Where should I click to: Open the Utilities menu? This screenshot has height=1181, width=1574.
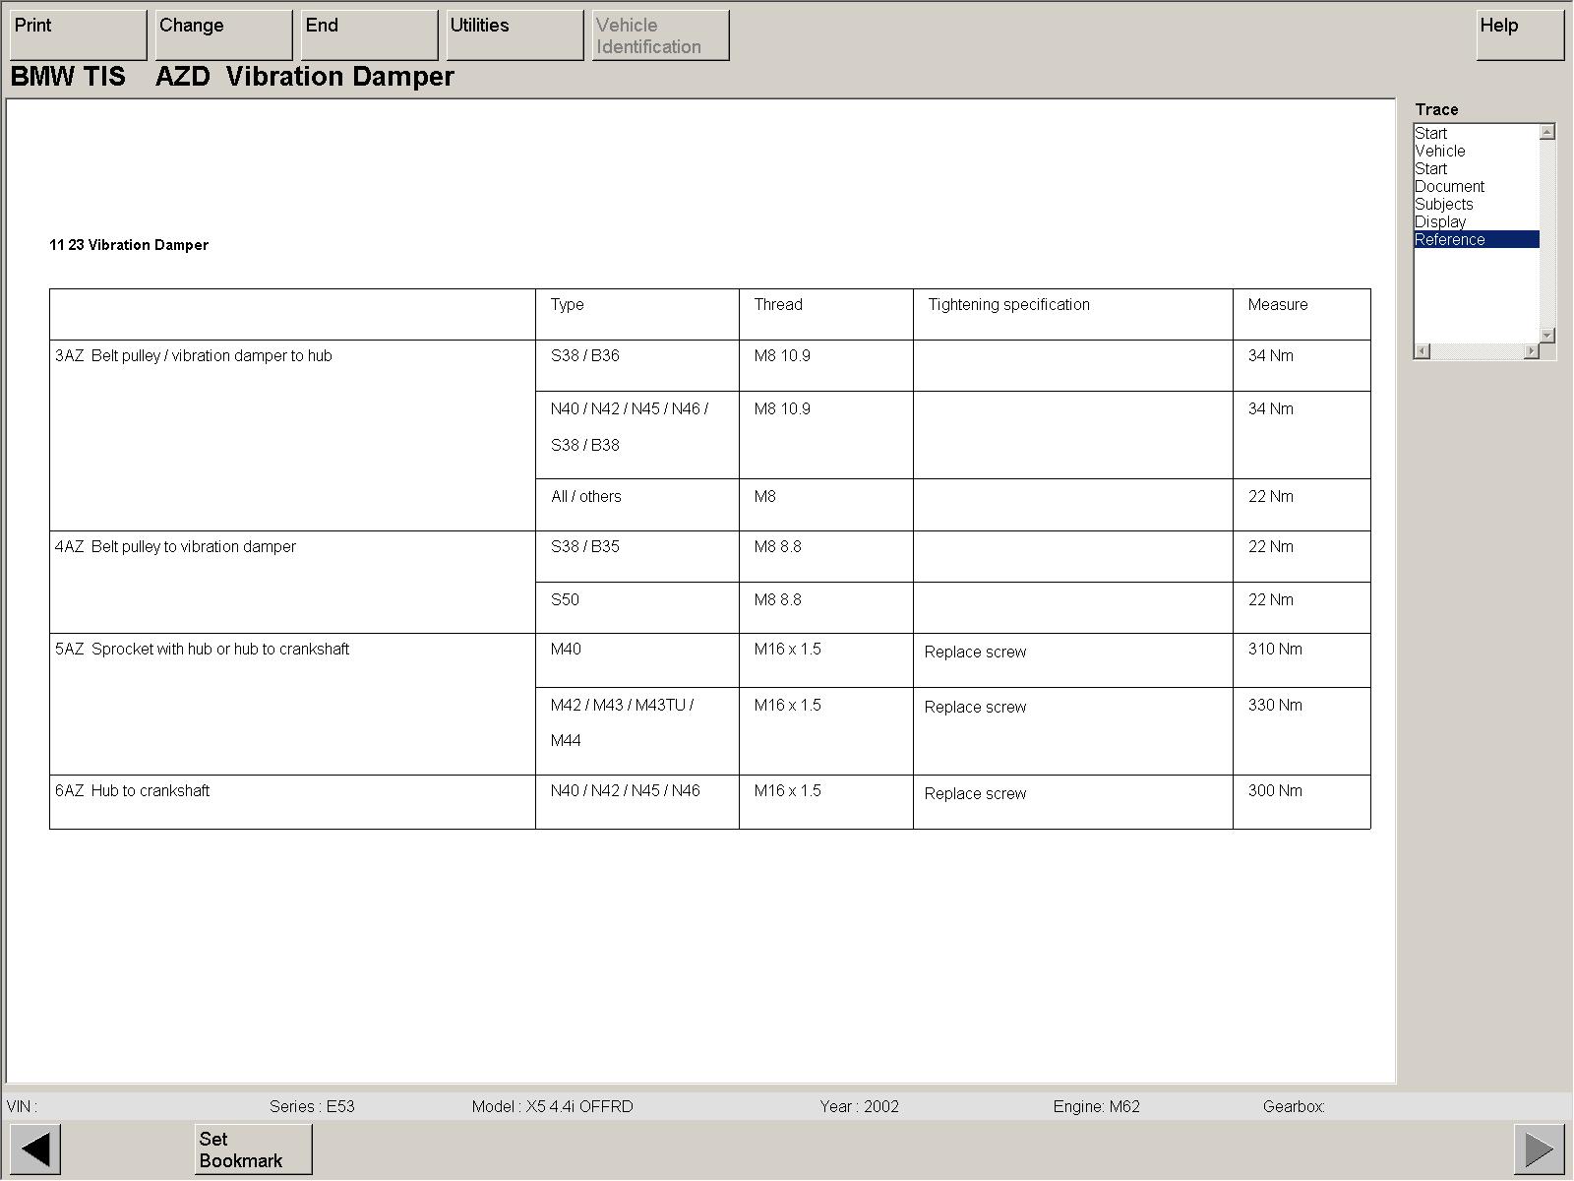[515, 35]
